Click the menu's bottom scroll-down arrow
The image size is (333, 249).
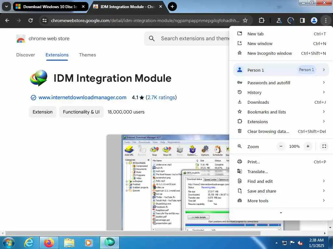(281, 213)
